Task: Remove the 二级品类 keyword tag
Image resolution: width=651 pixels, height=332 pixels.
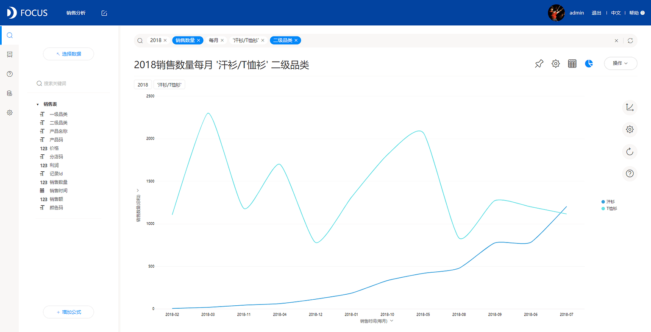Action: pyautogui.click(x=296, y=40)
